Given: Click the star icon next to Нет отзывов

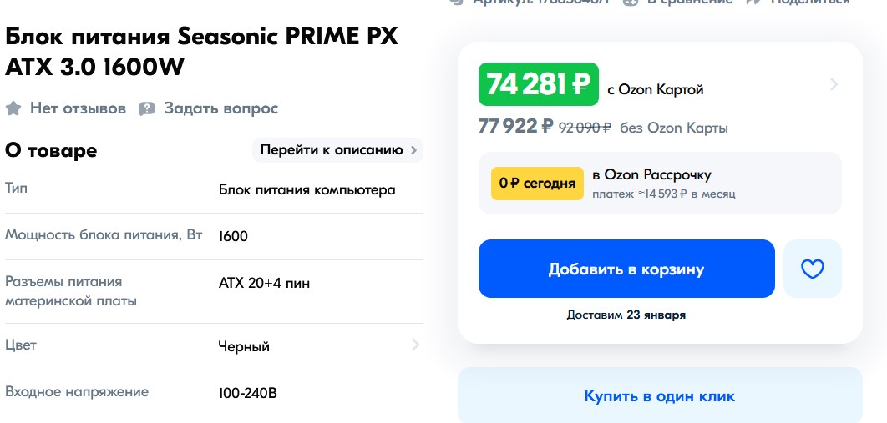Looking at the screenshot, I should coord(13,108).
